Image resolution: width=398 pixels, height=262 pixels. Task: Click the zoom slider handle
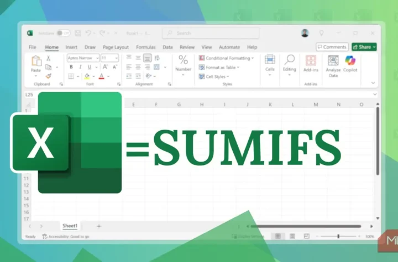pos(338,236)
